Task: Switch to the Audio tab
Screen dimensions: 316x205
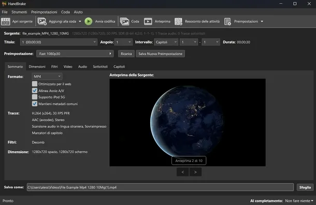Action: [x=83, y=66]
